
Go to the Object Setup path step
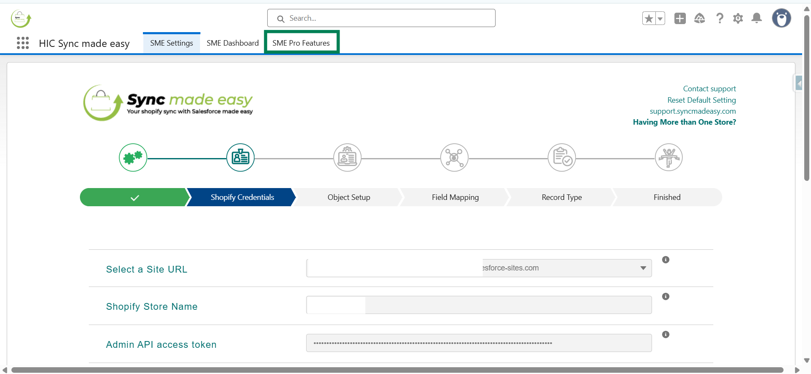[x=348, y=197]
